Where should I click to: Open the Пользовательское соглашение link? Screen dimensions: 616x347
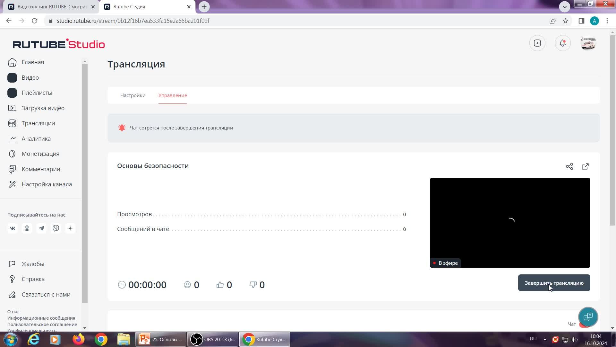tap(42, 325)
